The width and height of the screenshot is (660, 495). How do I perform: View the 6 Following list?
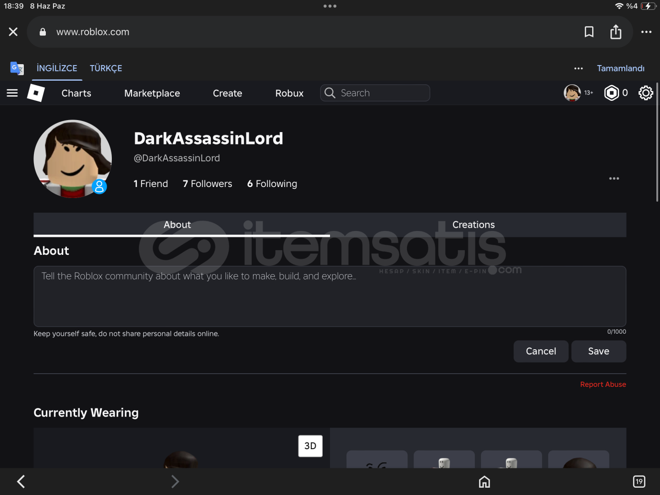pyautogui.click(x=272, y=184)
